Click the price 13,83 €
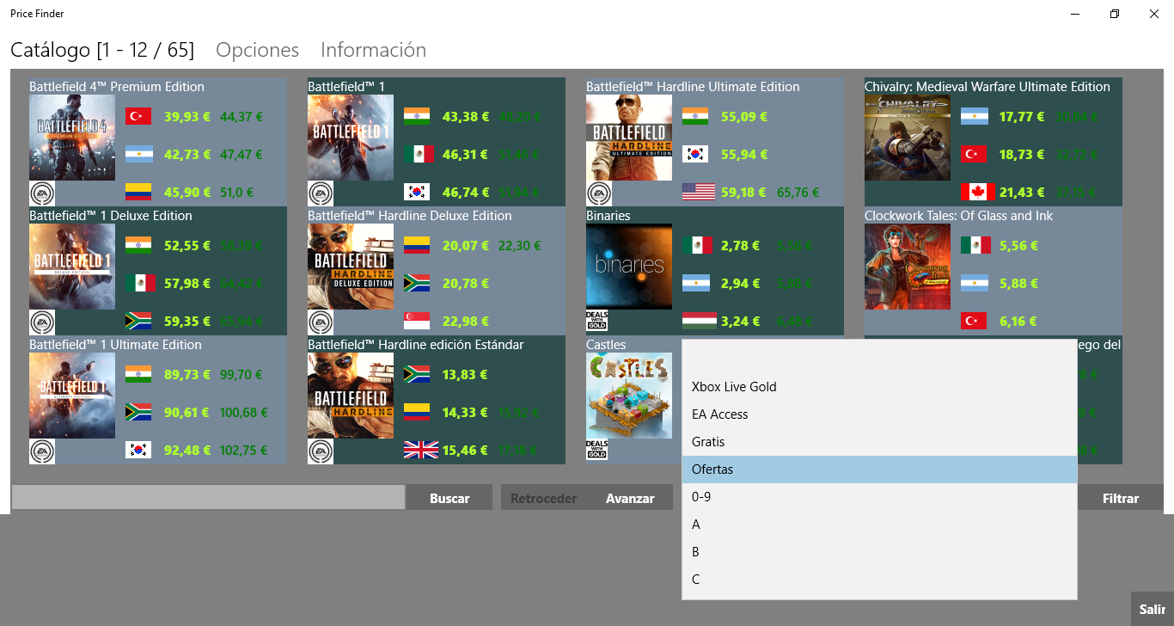This screenshot has height=626, width=1174. (466, 374)
